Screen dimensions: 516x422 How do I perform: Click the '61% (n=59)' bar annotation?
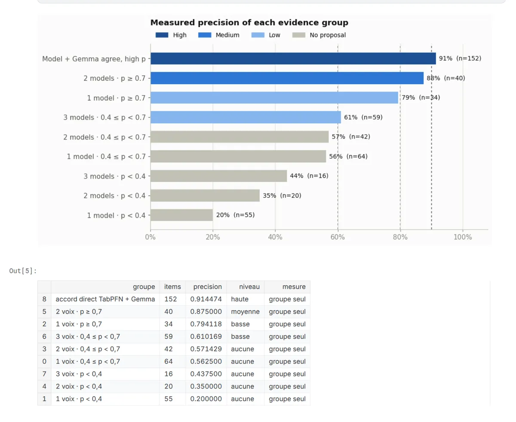(363, 117)
